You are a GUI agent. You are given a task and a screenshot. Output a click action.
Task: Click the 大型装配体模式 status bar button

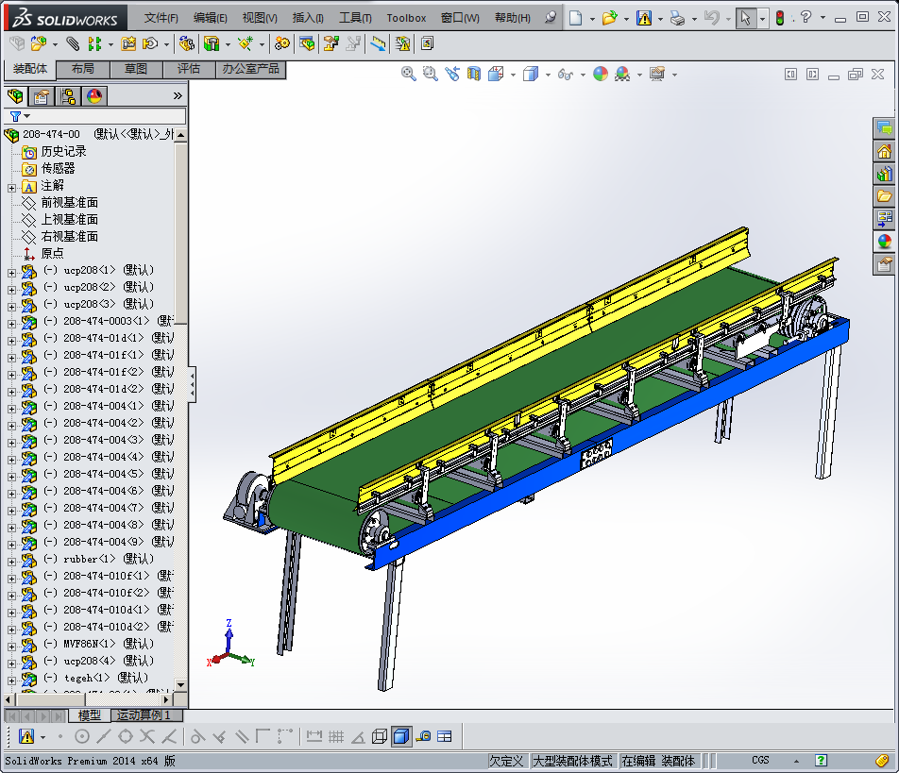(x=572, y=761)
